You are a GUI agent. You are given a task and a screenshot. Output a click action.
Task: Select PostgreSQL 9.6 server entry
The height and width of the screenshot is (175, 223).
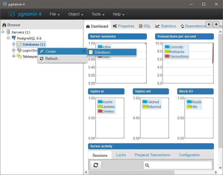point(29,38)
